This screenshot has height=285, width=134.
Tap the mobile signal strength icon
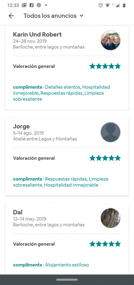[117, 5]
